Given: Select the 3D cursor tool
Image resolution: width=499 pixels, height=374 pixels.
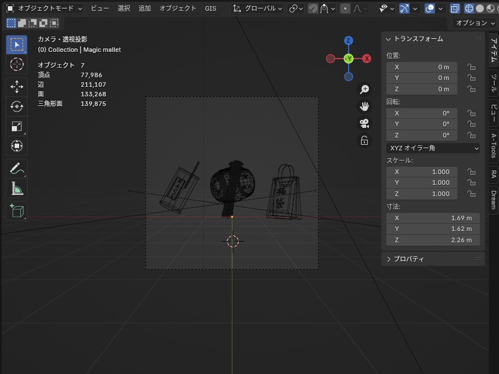Looking at the screenshot, I should tap(16, 64).
